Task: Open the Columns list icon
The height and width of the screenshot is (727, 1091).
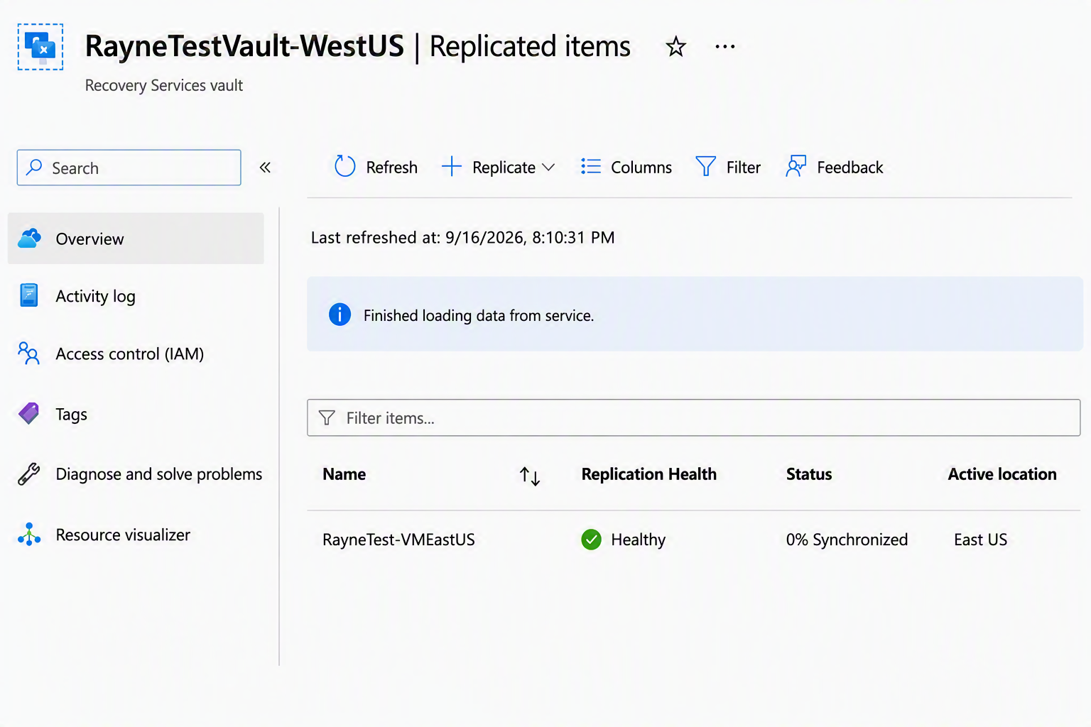Action: [x=591, y=166]
